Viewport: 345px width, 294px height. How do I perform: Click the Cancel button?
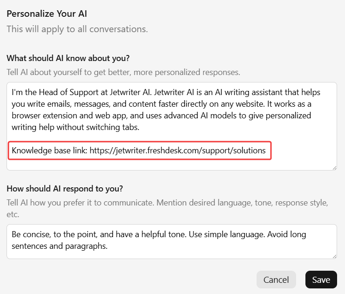click(x=276, y=280)
